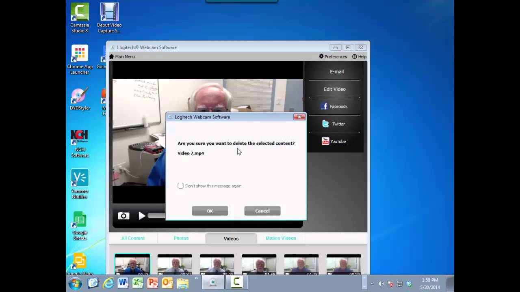Click the "Video 7.mp4" filename text

tap(191, 153)
